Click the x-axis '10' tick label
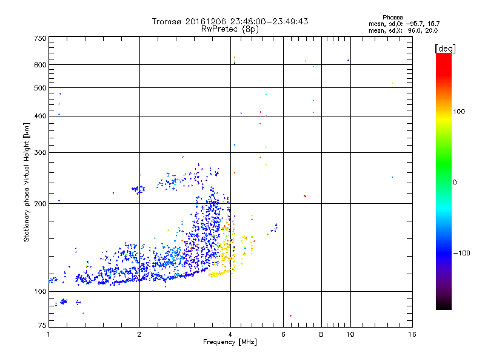 (x=350, y=334)
